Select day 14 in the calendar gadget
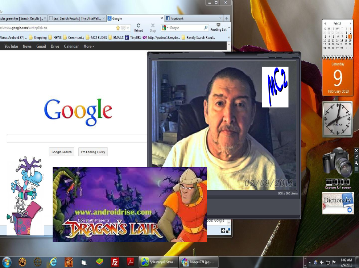Viewport: 359px width, 268px height. (x=342, y=41)
